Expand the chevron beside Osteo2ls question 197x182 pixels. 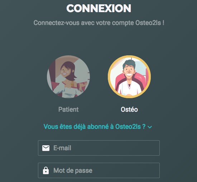150,127
